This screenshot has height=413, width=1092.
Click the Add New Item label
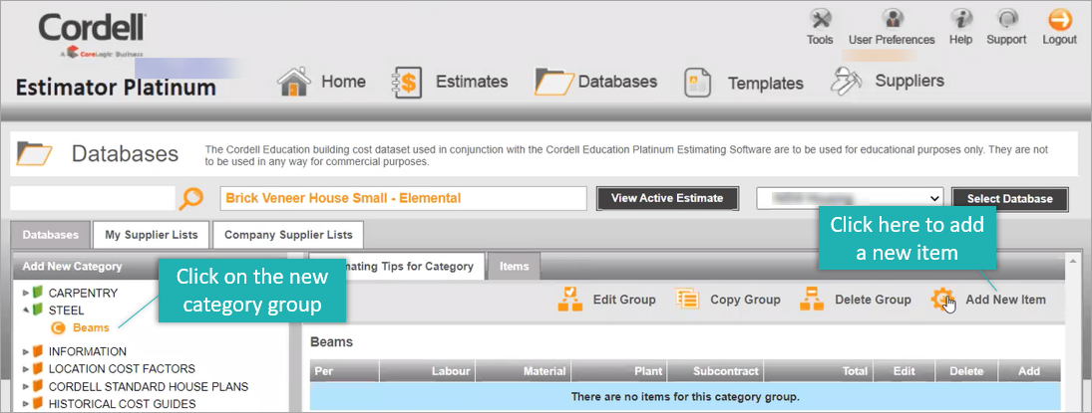click(x=1005, y=300)
